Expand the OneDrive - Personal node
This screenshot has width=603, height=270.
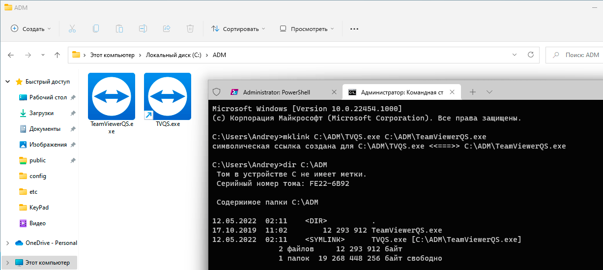[7, 243]
